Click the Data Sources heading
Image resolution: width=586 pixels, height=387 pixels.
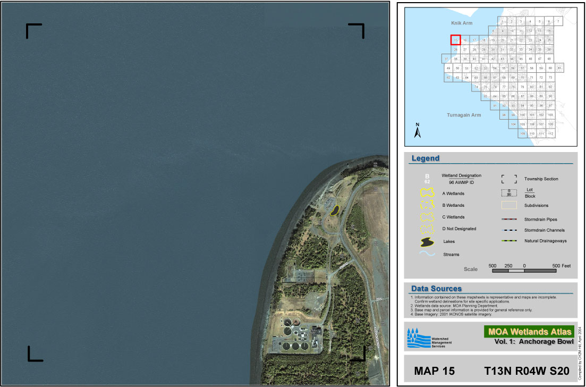[x=435, y=289]
